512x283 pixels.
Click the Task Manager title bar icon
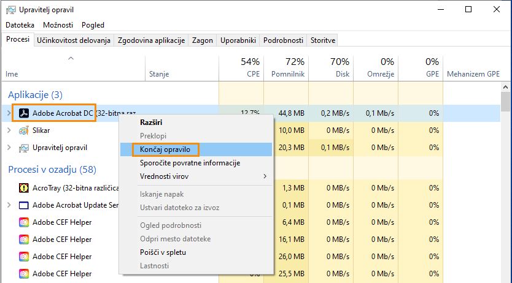click(11, 10)
